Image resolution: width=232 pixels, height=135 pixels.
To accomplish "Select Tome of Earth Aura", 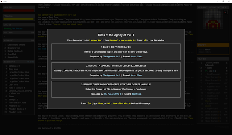I will pos(17,103).
